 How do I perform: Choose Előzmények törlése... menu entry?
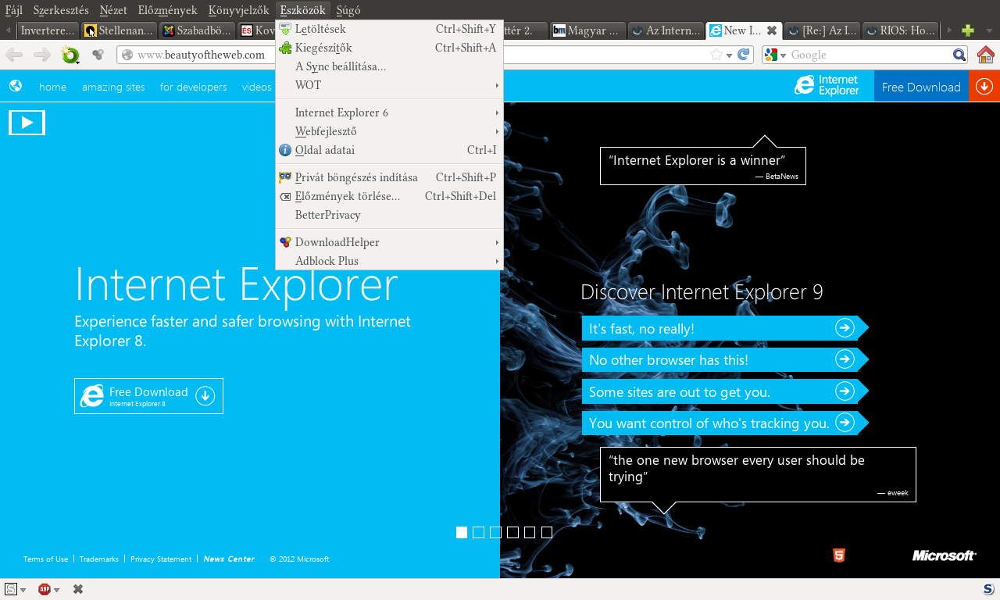pyautogui.click(x=389, y=196)
